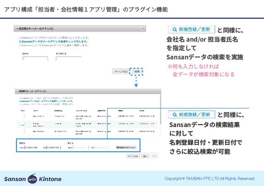Click the 担当者氏名 input field in upper dialog
The image size is (264, 186).
(69, 59)
